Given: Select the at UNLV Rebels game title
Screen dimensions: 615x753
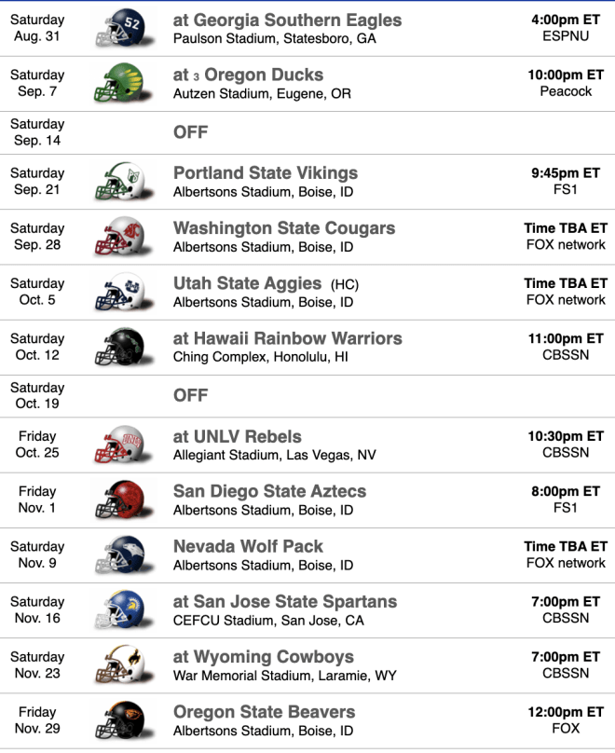Looking at the screenshot, I should 238,436.
